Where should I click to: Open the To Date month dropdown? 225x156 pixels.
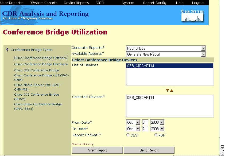pyautogui.click(x=133, y=129)
